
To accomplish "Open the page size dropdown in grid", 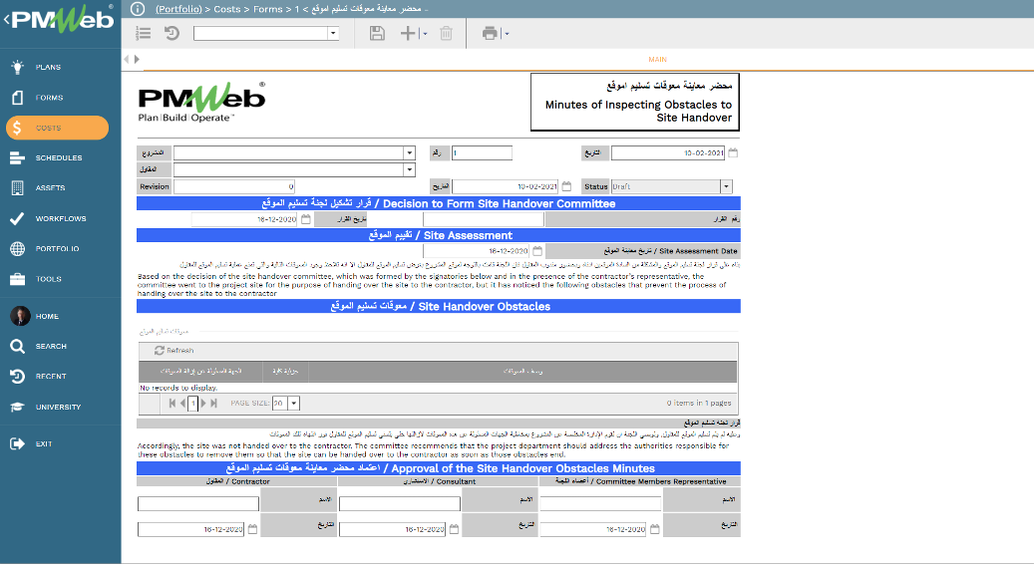I will [294, 404].
